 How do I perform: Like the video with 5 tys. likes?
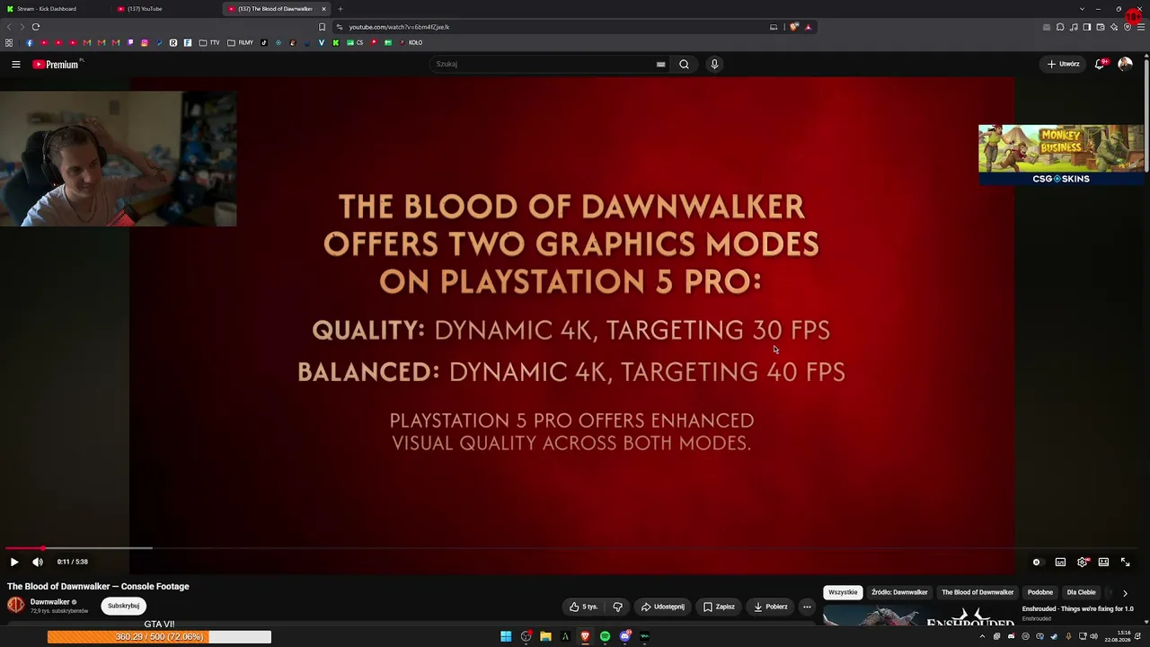(x=583, y=607)
